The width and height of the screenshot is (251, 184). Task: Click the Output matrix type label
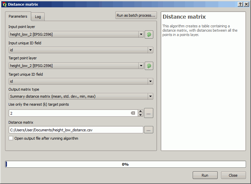(x=24, y=89)
